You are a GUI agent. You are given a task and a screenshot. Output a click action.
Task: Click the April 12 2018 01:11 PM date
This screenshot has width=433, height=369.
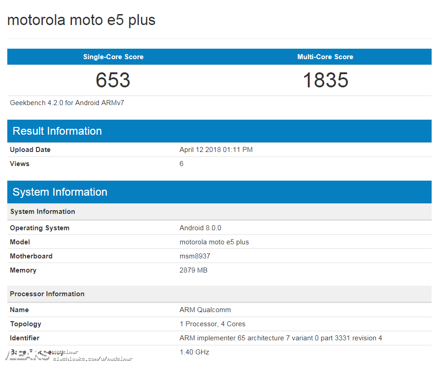pos(216,150)
